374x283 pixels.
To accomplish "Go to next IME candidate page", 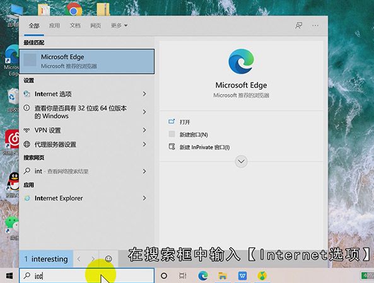I will (x=93, y=259).
